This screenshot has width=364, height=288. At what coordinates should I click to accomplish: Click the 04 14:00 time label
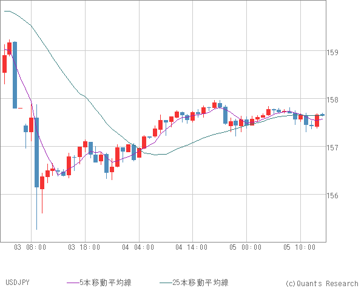tap(192, 247)
